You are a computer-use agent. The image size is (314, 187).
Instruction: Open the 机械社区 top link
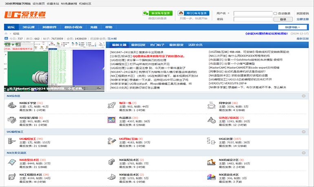pos(85,4)
